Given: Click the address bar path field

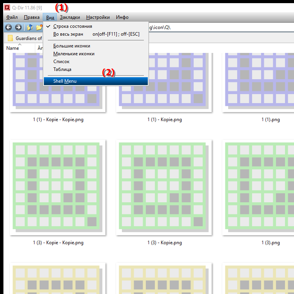Looking at the screenshot, I should coord(221,27).
